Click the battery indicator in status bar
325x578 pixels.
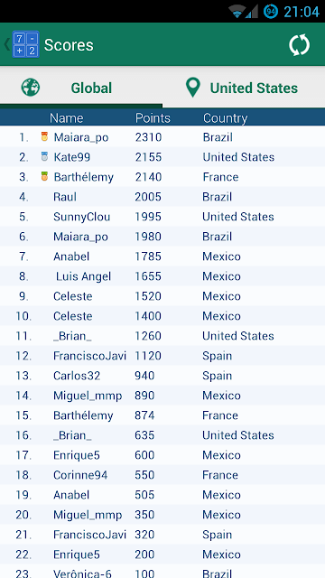point(271,12)
